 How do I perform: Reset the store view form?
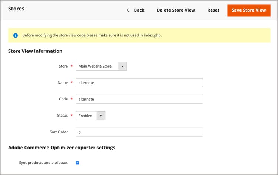pos(213,10)
